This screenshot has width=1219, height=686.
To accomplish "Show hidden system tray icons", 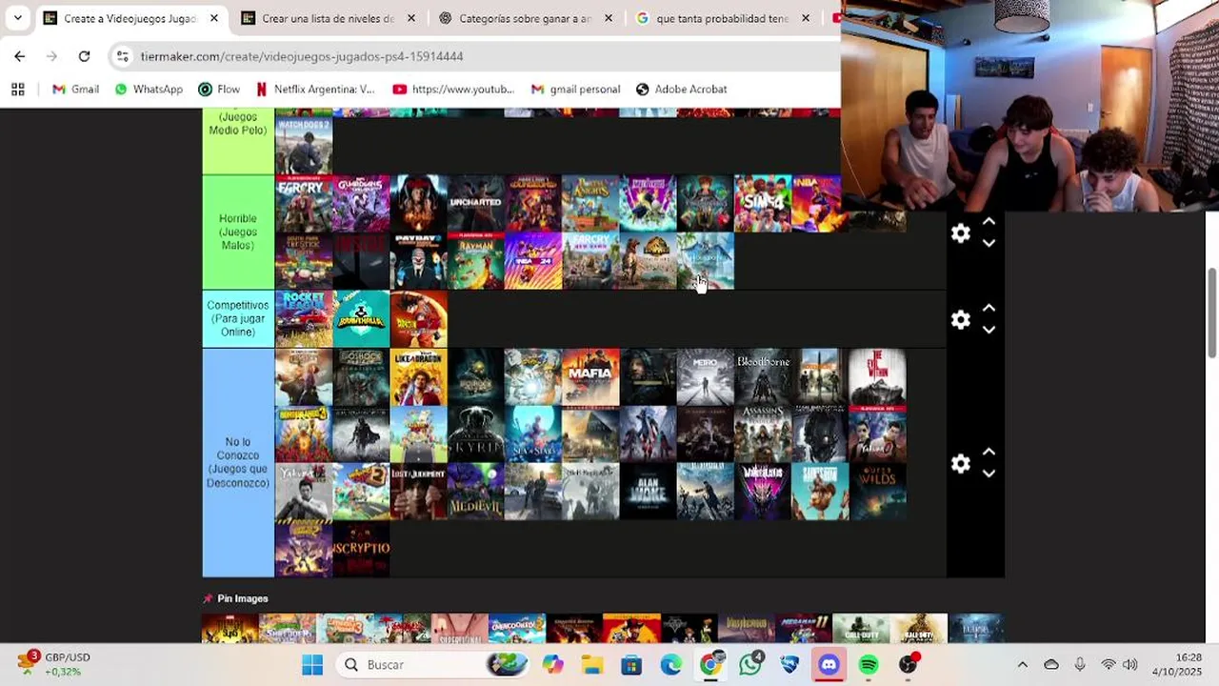I will (1022, 664).
